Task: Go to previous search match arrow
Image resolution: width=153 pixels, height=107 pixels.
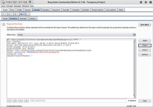Action: pyautogui.click(x=15, y=101)
